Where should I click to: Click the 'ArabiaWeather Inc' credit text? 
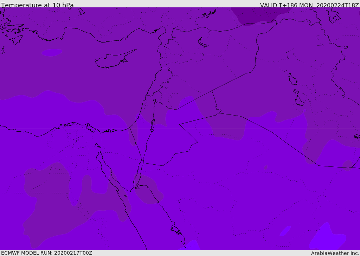click(x=335, y=253)
